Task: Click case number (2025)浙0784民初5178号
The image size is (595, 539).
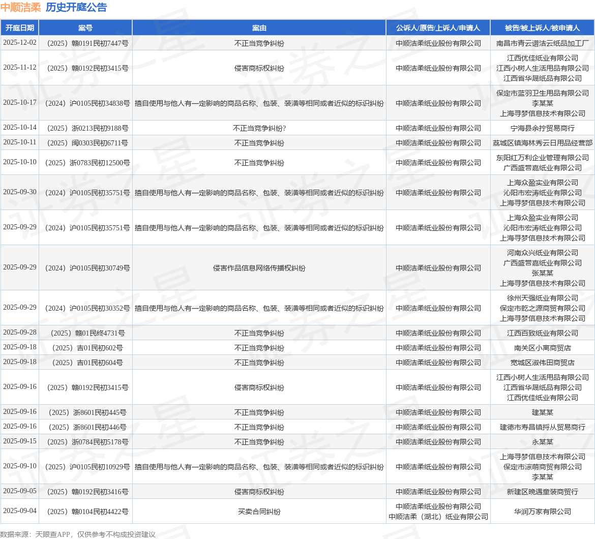Action: [x=87, y=442]
